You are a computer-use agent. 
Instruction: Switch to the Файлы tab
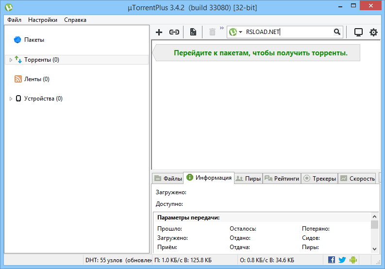coord(168,178)
